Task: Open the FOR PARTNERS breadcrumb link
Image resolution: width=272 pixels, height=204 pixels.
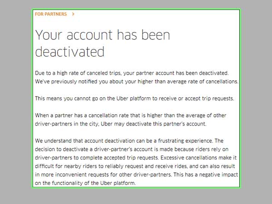Action: pyautogui.click(x=51, y=14)
